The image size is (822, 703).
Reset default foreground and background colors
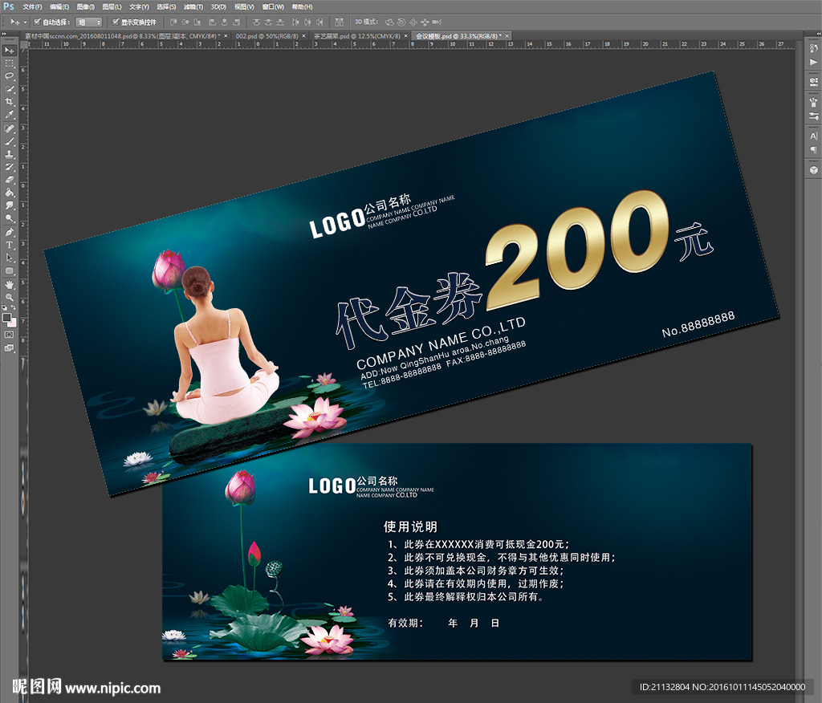pos(5,307)
